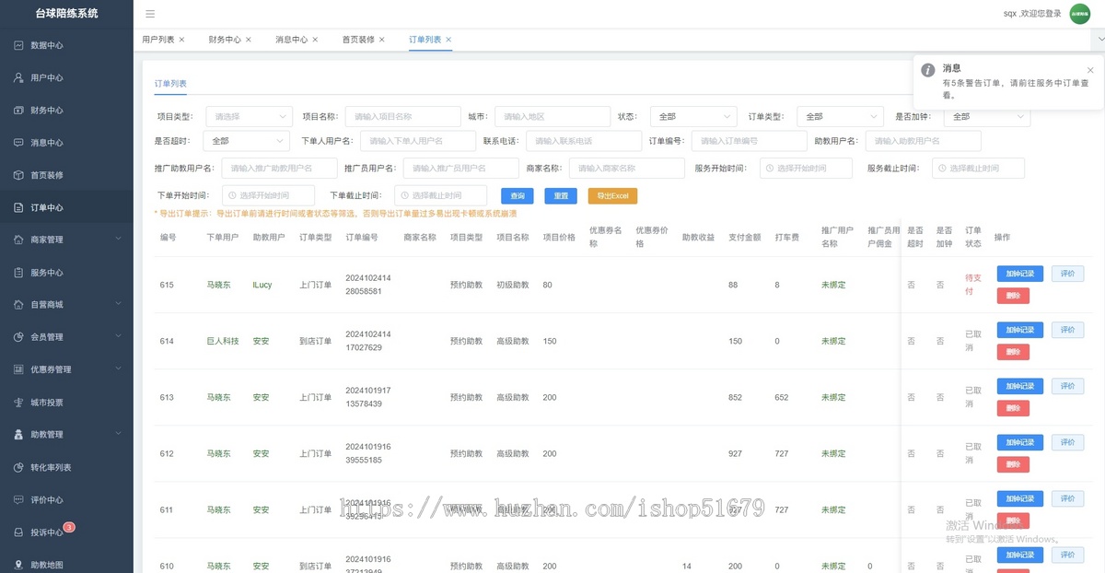Click the 优惠券管理 sidebar icon
1105x573 pixels.
pos(18,369)
